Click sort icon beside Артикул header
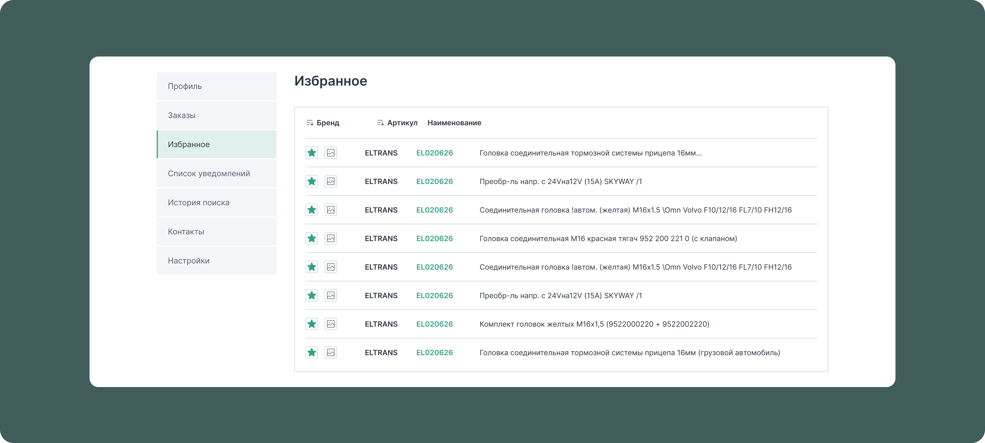The width and height of the screenshot is (985, 443). [x=381, y=123]
